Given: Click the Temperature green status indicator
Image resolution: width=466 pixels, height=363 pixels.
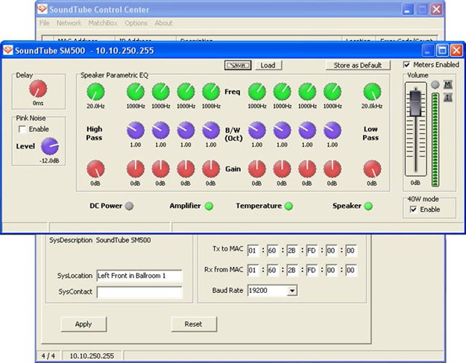Looking at the screenshot, I should click(289, 206).
